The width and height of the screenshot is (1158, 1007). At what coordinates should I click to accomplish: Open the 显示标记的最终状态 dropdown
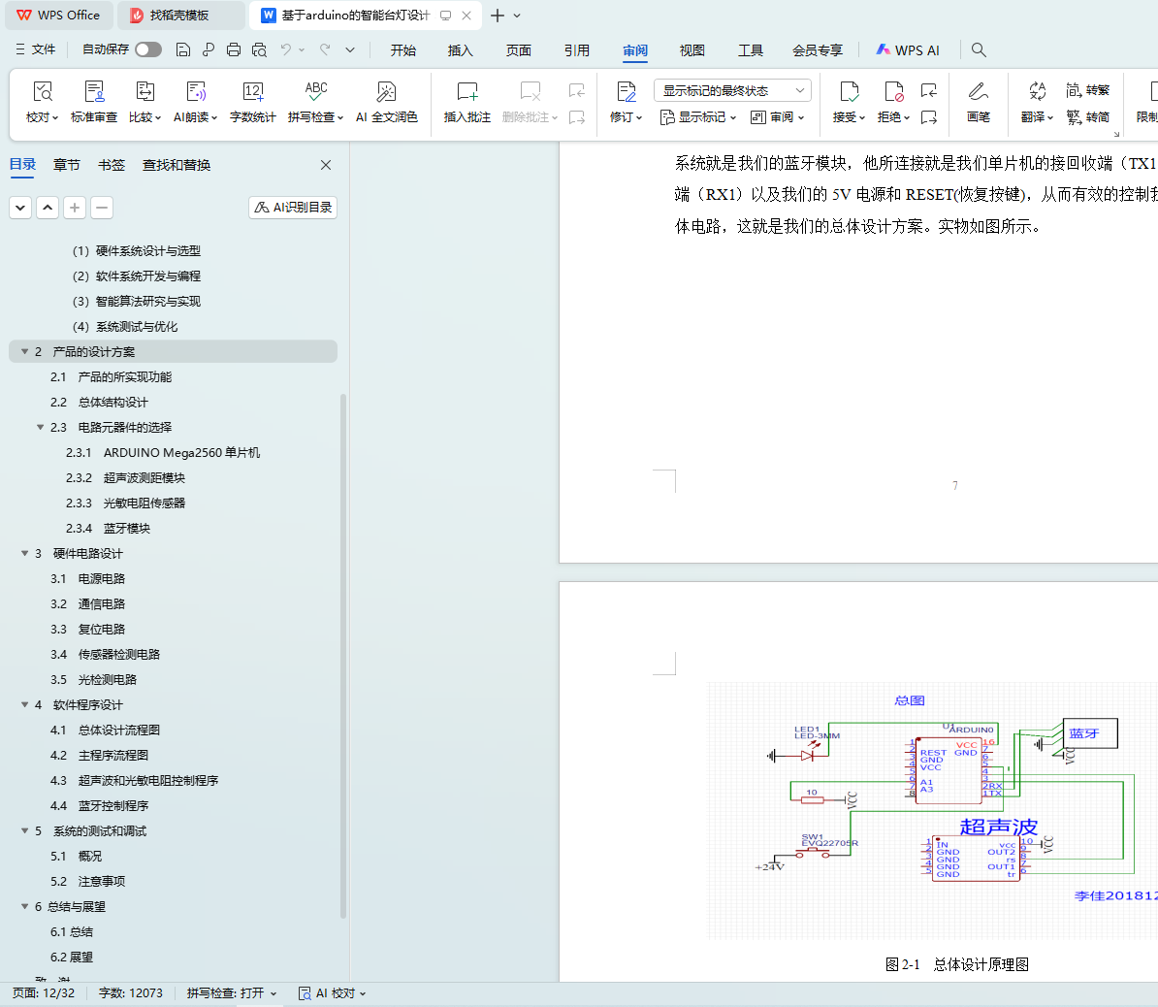pyautogui.click(x=732, y=90)
